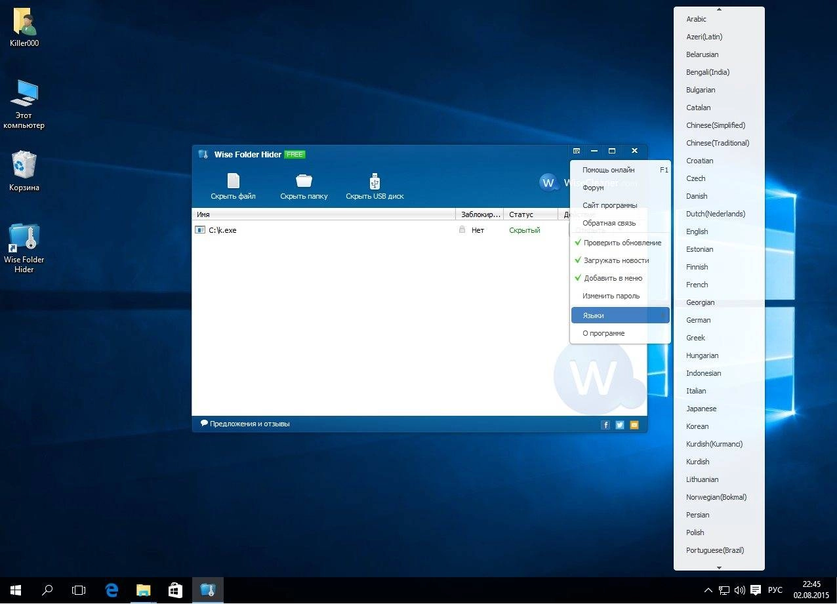Click the email envelope icon in the footer
This screenshot has height=604, width=837.
pos(634,425)
